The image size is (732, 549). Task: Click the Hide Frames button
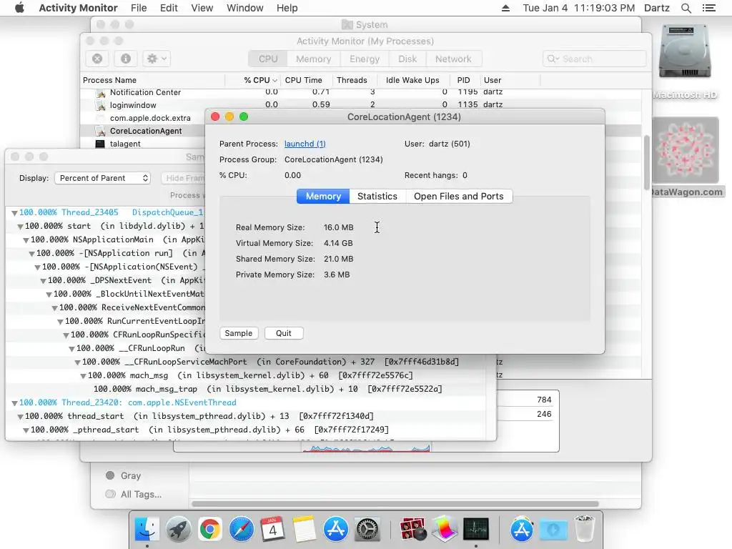click(184, 178)
